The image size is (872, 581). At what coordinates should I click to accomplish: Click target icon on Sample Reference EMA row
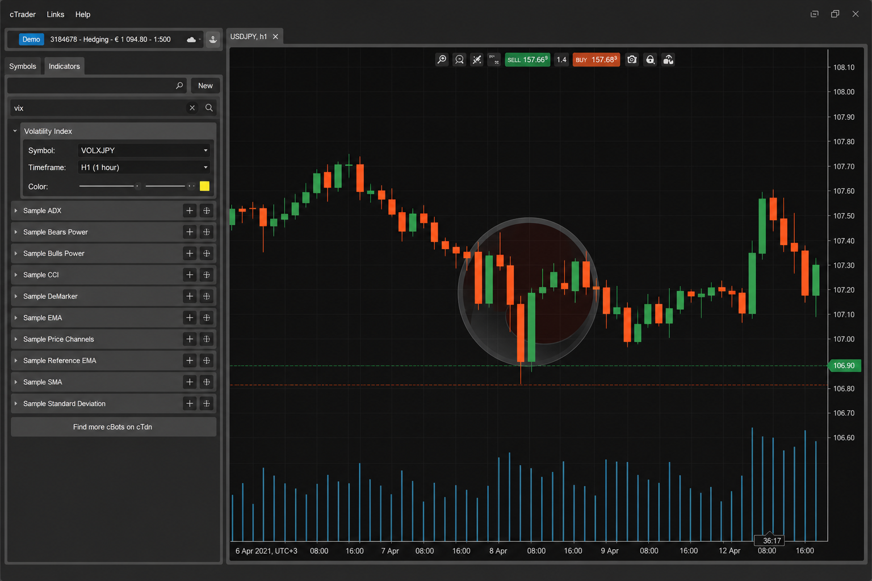coord(207,361)
